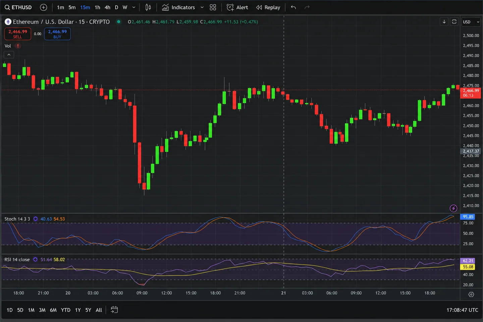Open the time axis settings gear
Image resolution: width=483 pixels, height=322 pixels.
(471, 294)
